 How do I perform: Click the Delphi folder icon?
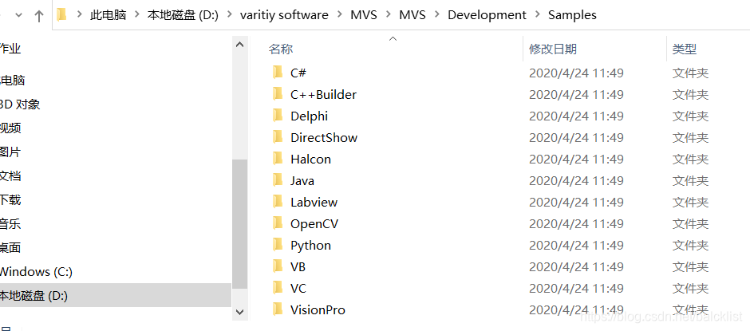tap(278, 116)
